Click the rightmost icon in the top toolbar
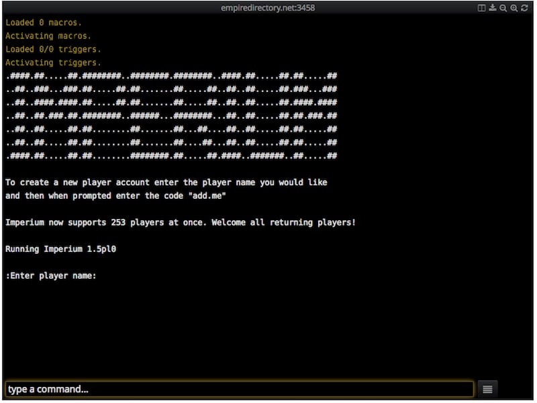This screenshot has height=403, width=537. point(524,8)
